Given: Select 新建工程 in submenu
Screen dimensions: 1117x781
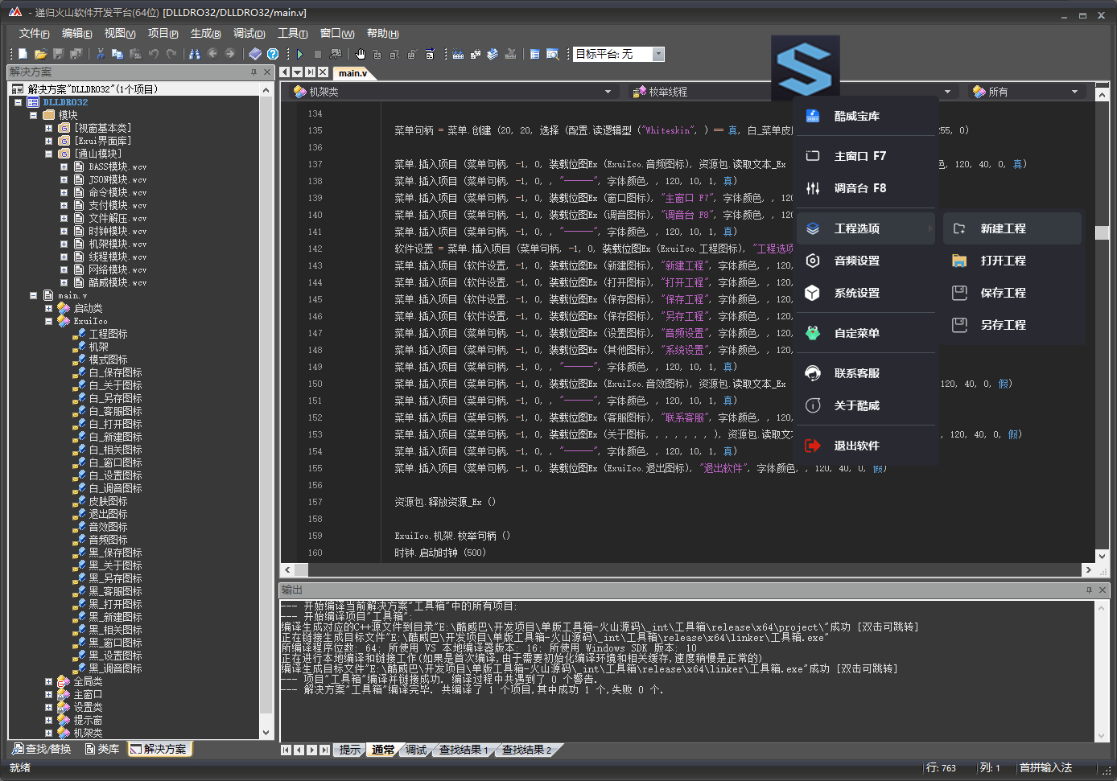Looking at the screenshot, I should 1012,228.
